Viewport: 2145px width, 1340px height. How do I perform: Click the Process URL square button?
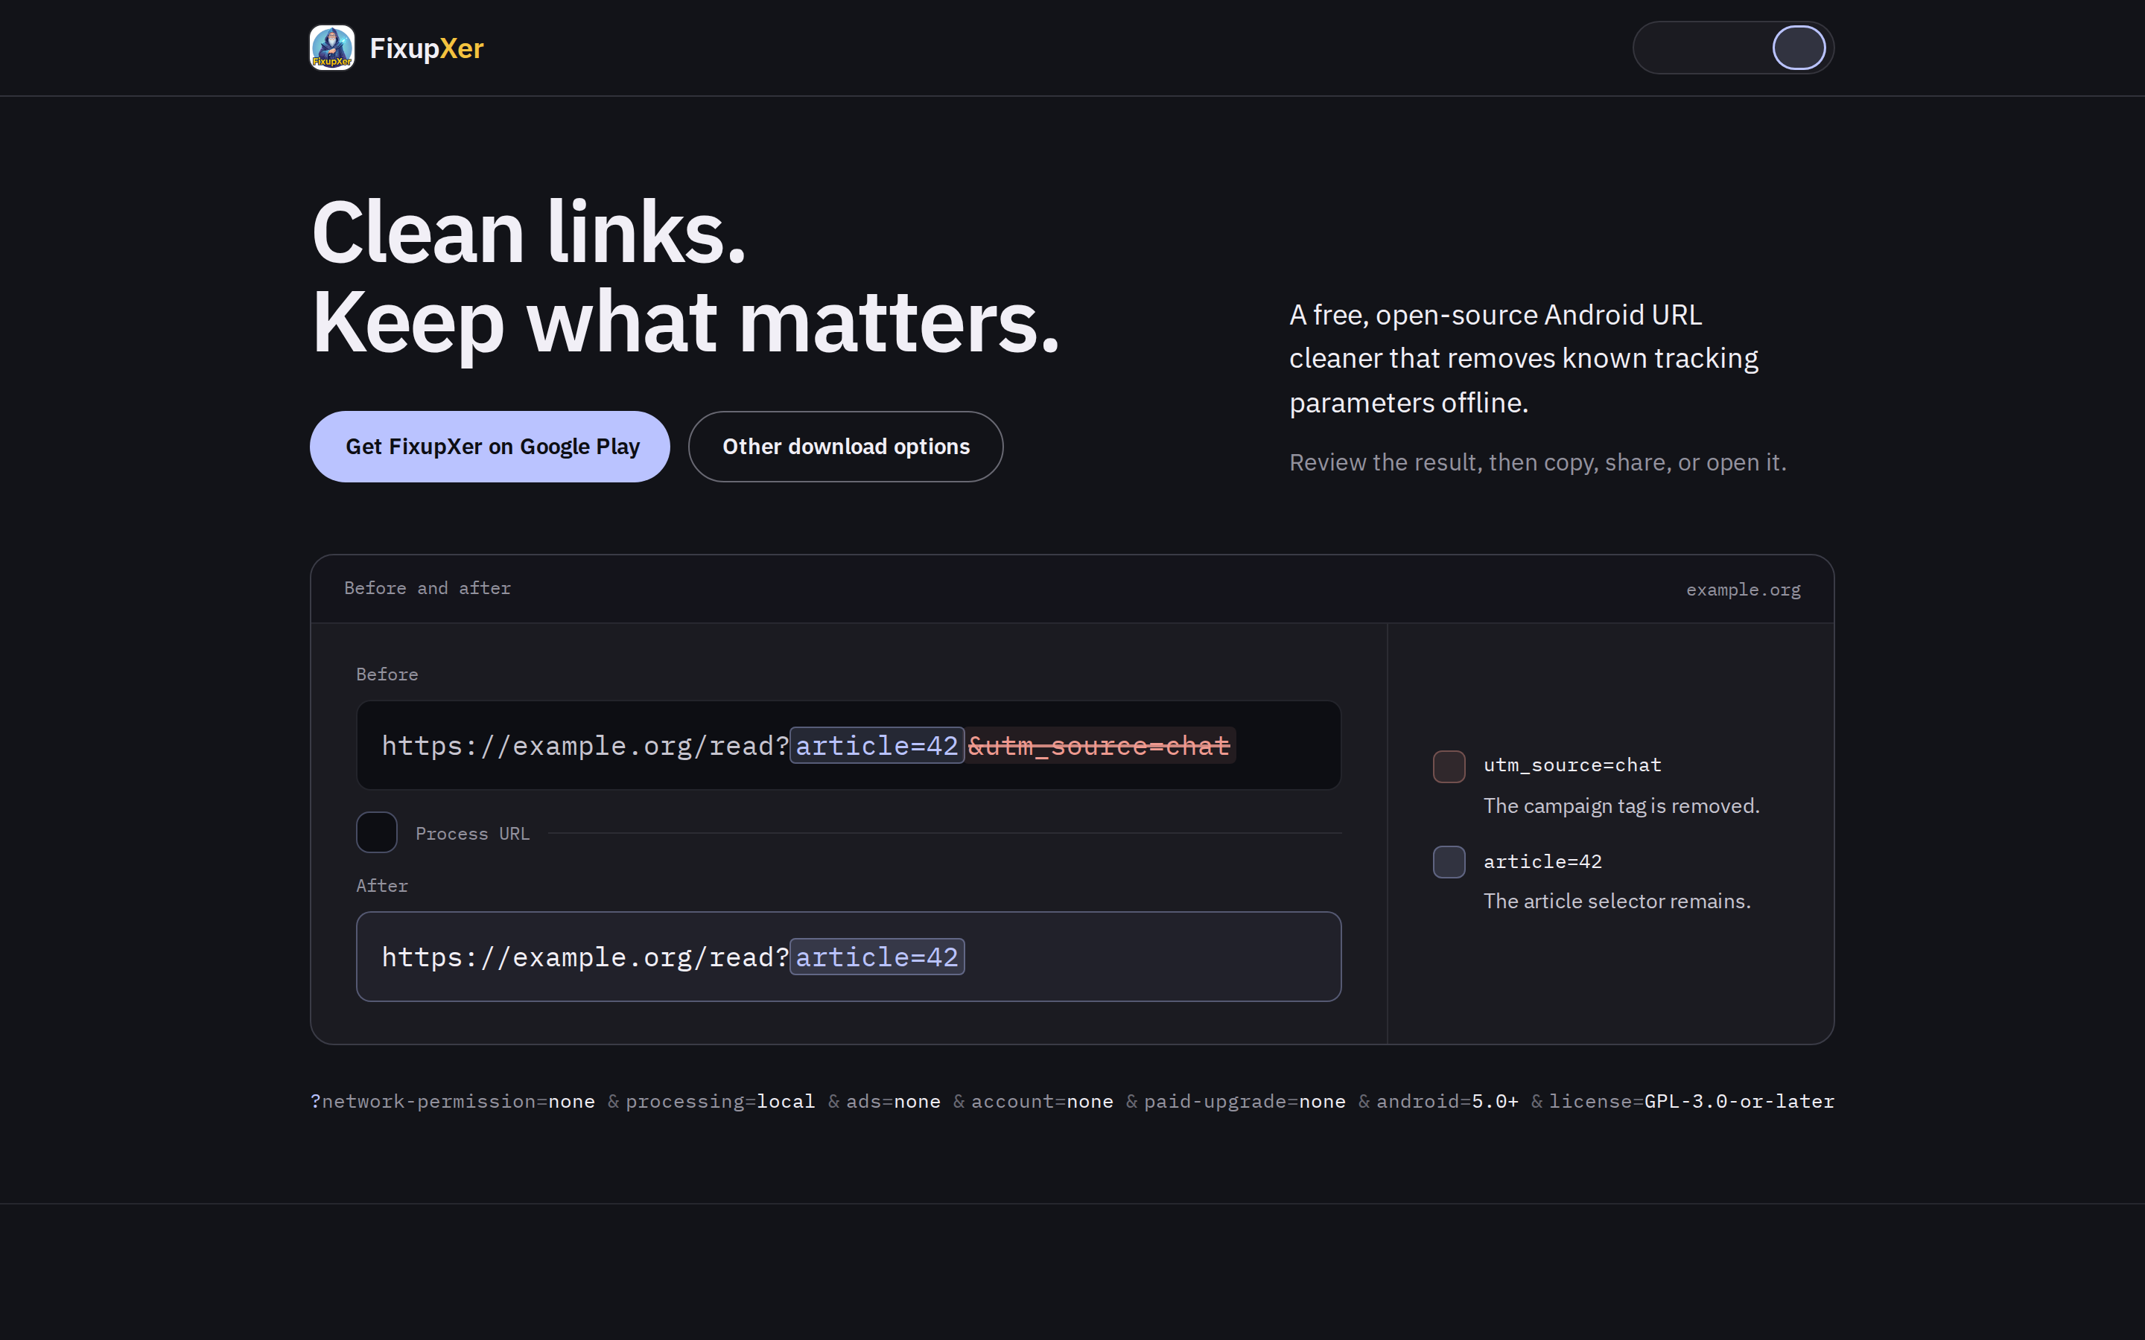377,832
